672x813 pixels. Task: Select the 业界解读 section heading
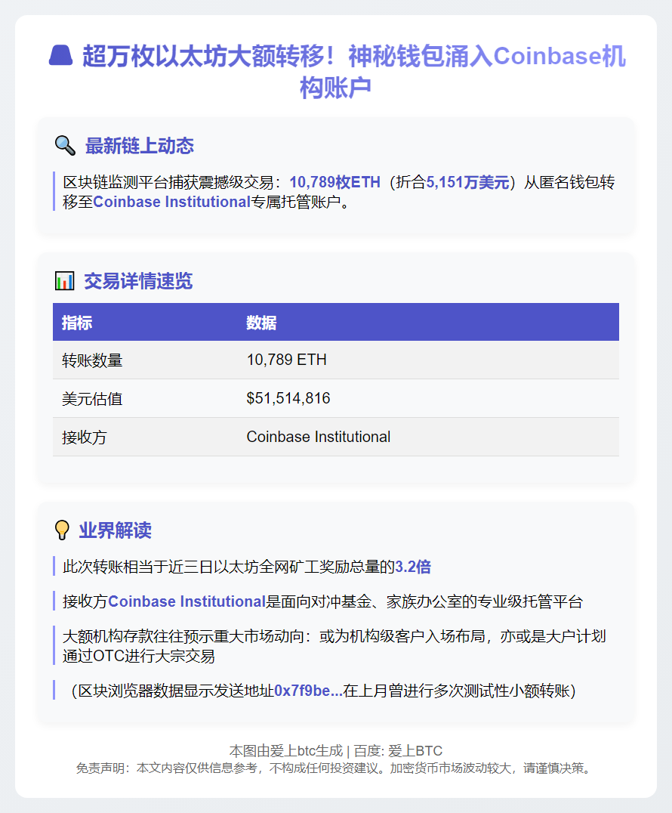[x=115, y=530]
